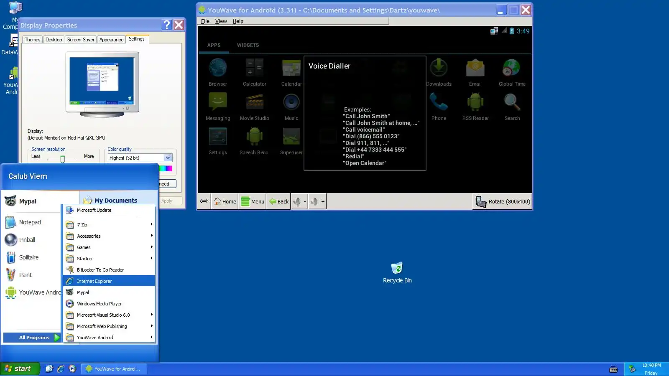Lower volume with the YouWave speaker-minus button

299,201
